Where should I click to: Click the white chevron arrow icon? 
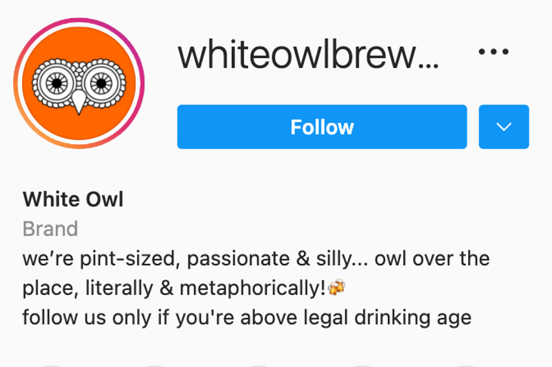pos(504,127)
